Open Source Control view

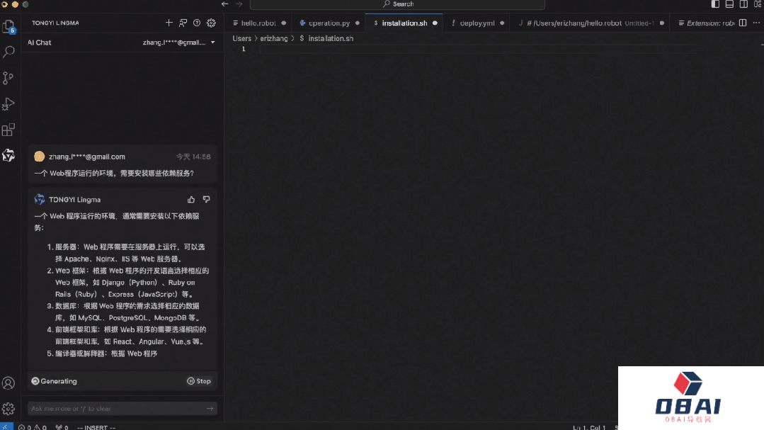8,78
